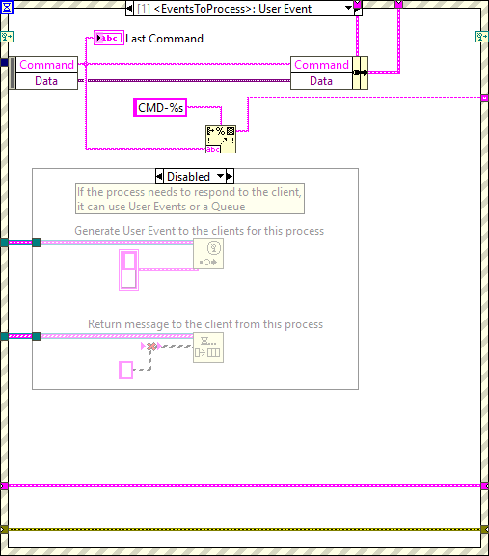Go to previous disabled structure case arrow
Screen dimensions: 489x556
point(159,177)
